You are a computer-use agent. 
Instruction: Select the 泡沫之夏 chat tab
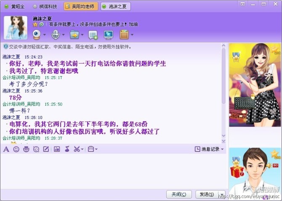116,6
